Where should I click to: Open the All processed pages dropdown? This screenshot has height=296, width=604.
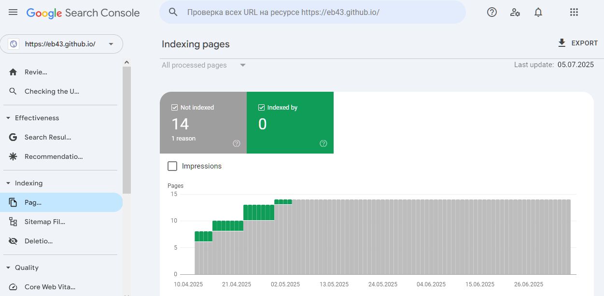pyautogui.click(x=204, y=65)
